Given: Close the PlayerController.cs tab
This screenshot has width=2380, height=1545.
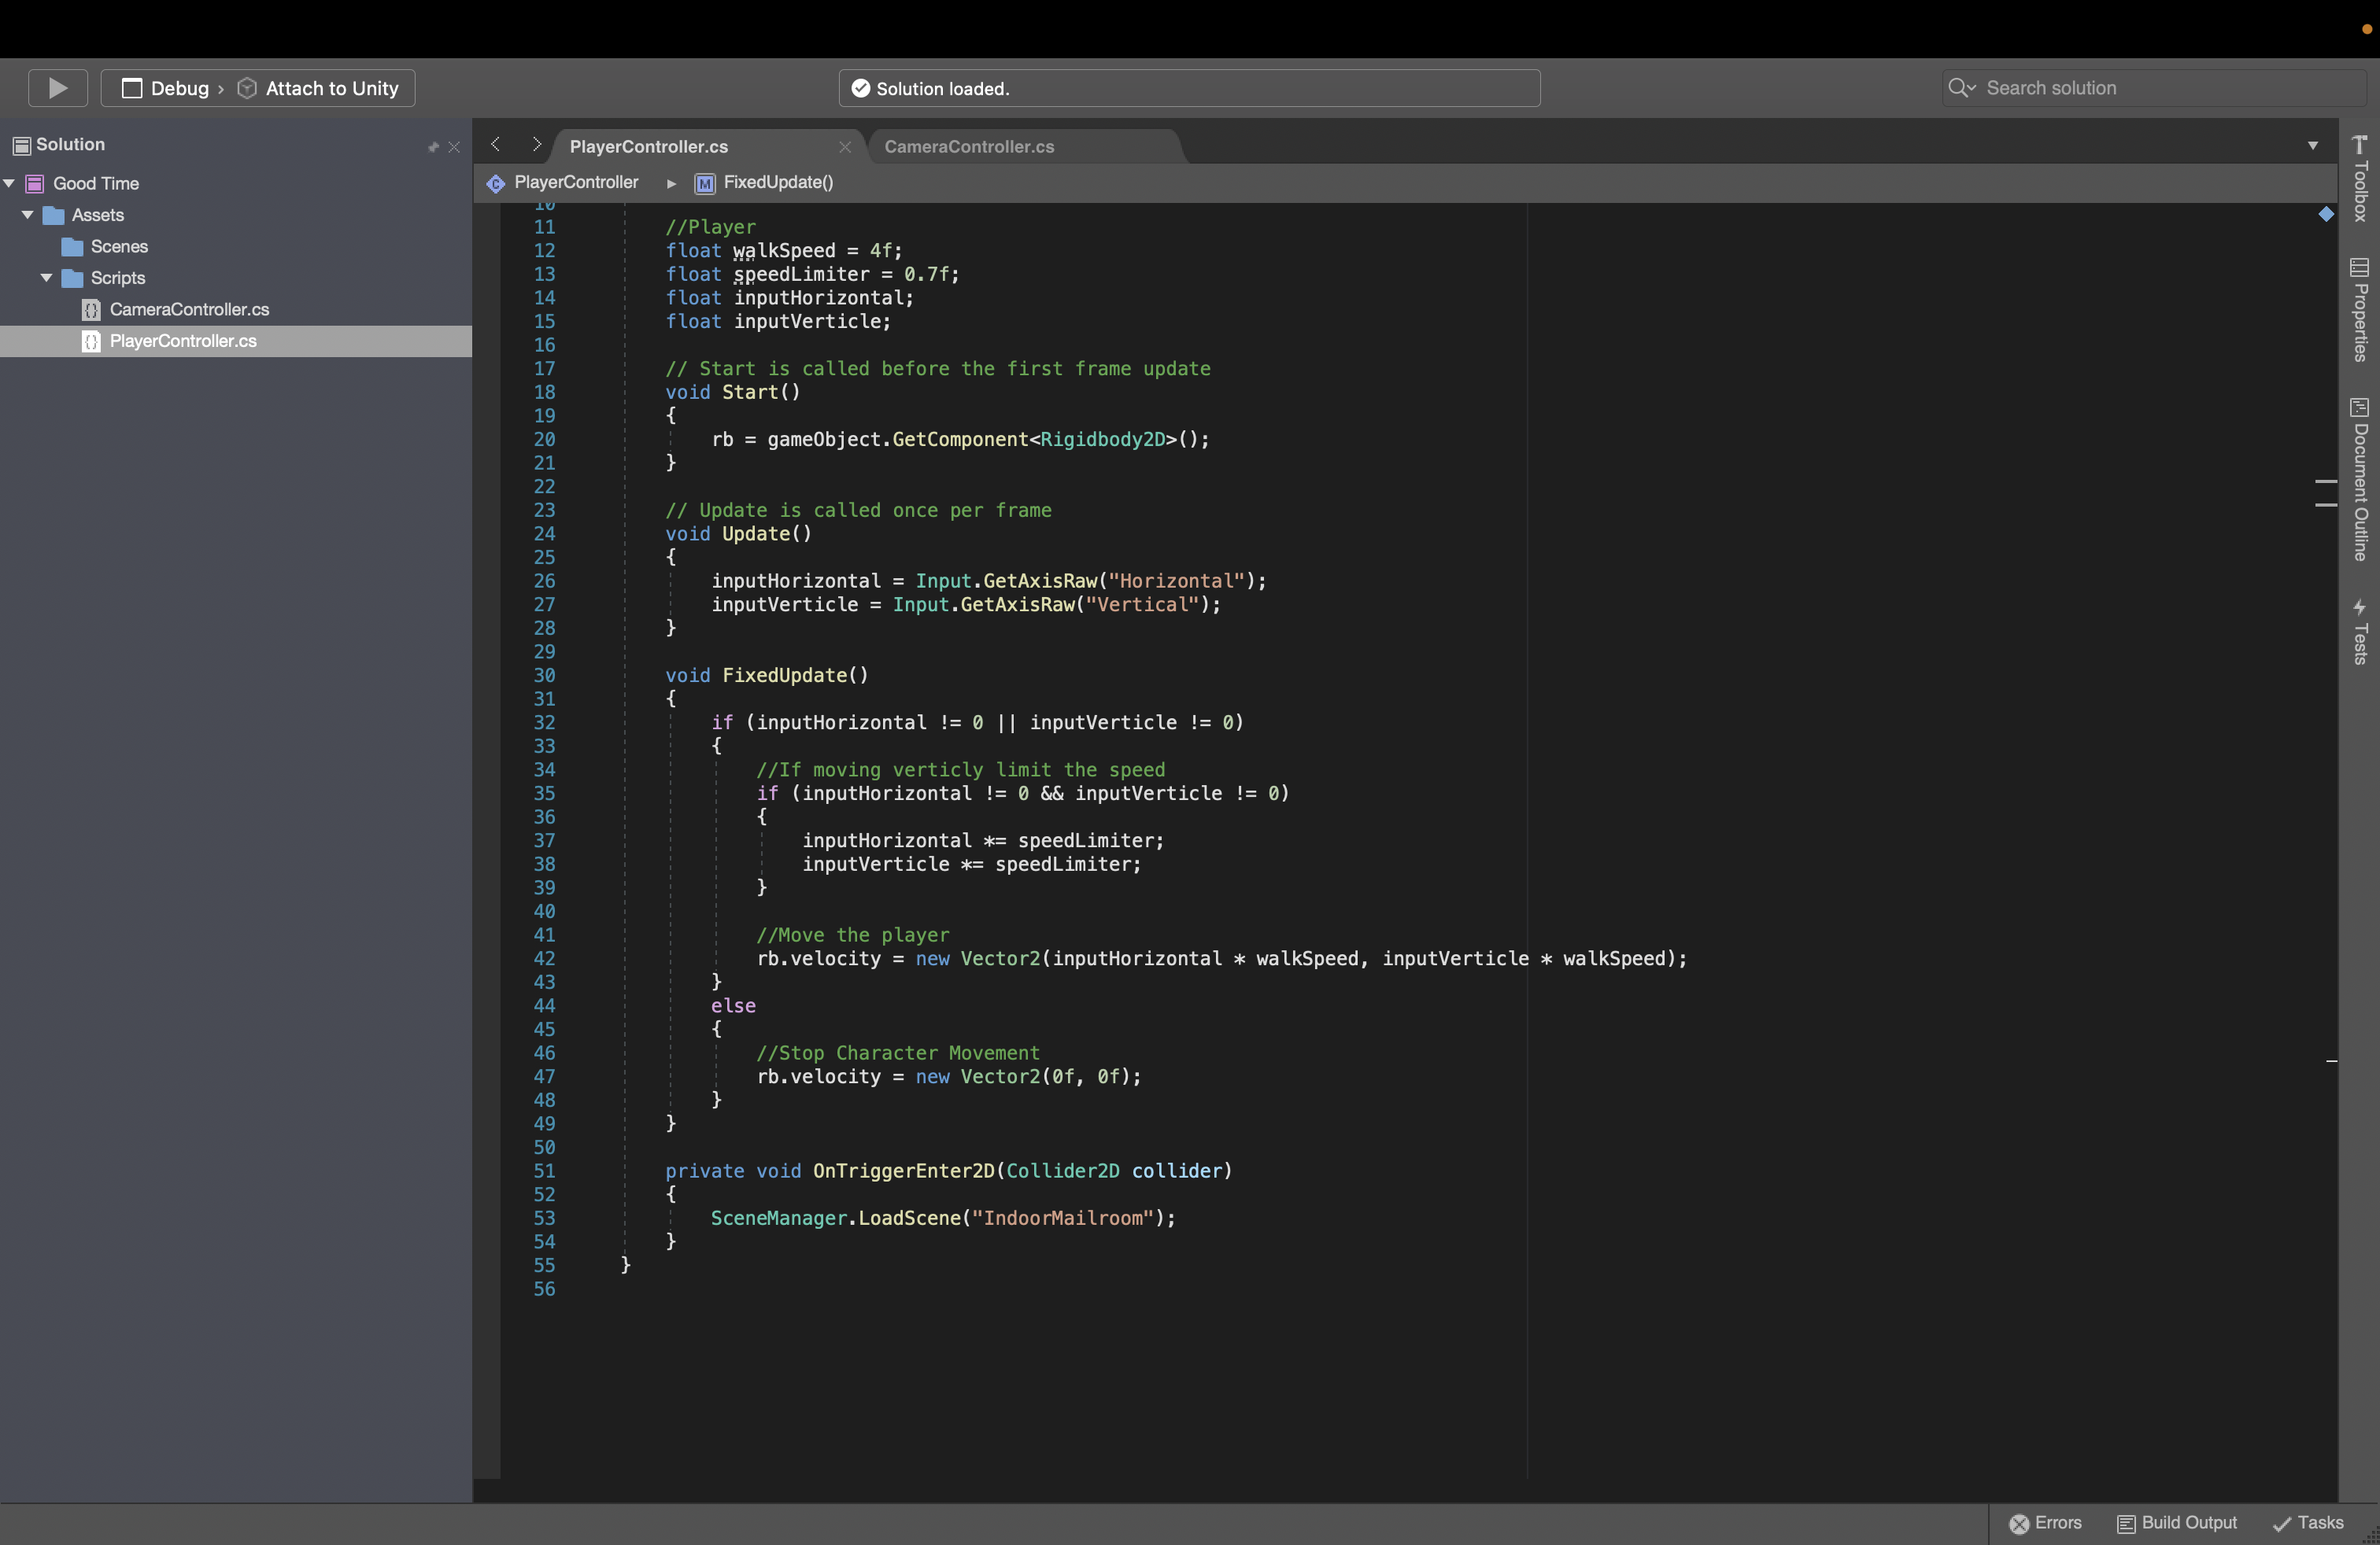Looking at the screenshot, I should click(845, 147).
